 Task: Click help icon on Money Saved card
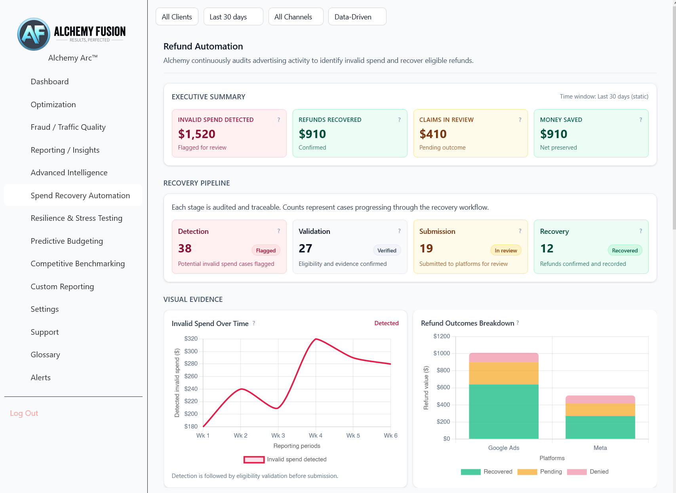pyautogui.click(x=640, y=120)
